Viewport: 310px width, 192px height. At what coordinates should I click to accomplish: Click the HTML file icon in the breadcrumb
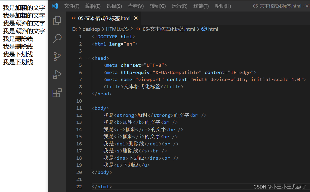coord(138,29)
